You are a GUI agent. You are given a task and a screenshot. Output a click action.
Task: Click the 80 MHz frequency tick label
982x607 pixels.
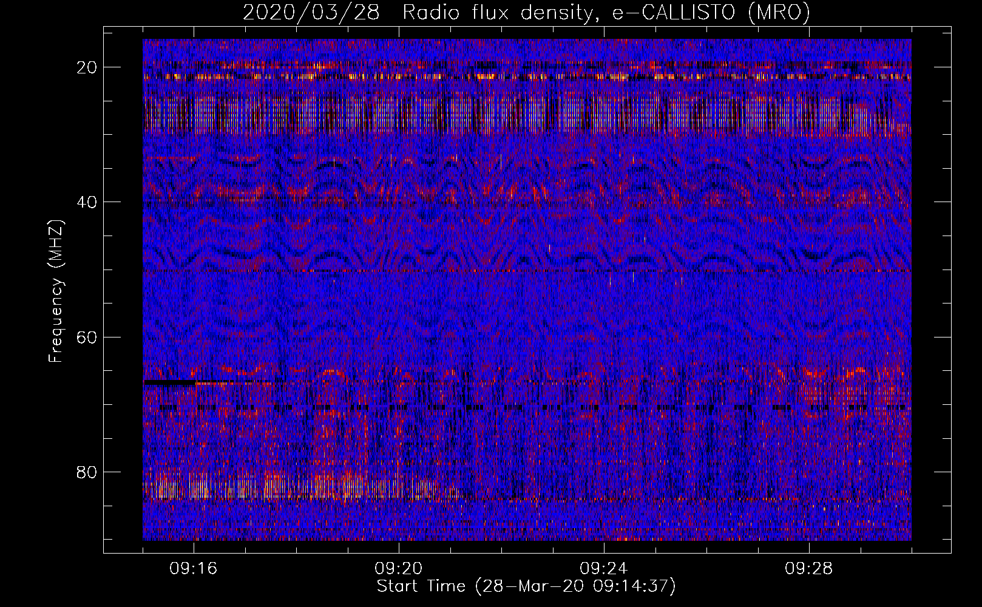tap(87, 472)
